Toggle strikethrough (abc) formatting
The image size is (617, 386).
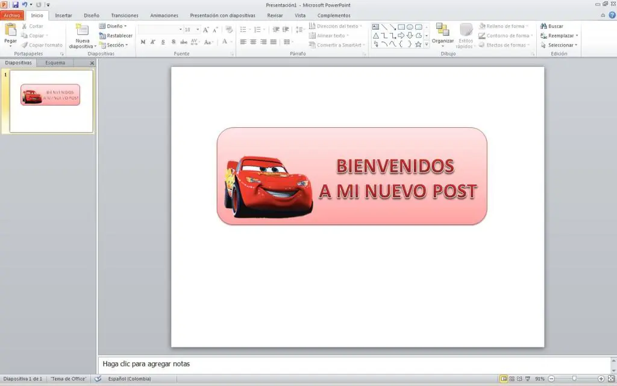point(183,42)
